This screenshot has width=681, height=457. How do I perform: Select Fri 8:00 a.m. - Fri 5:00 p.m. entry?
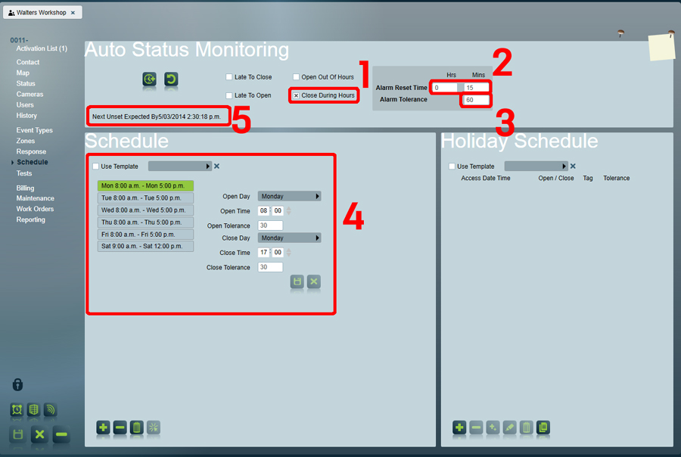pyautogui.click(x=145, y=234)
